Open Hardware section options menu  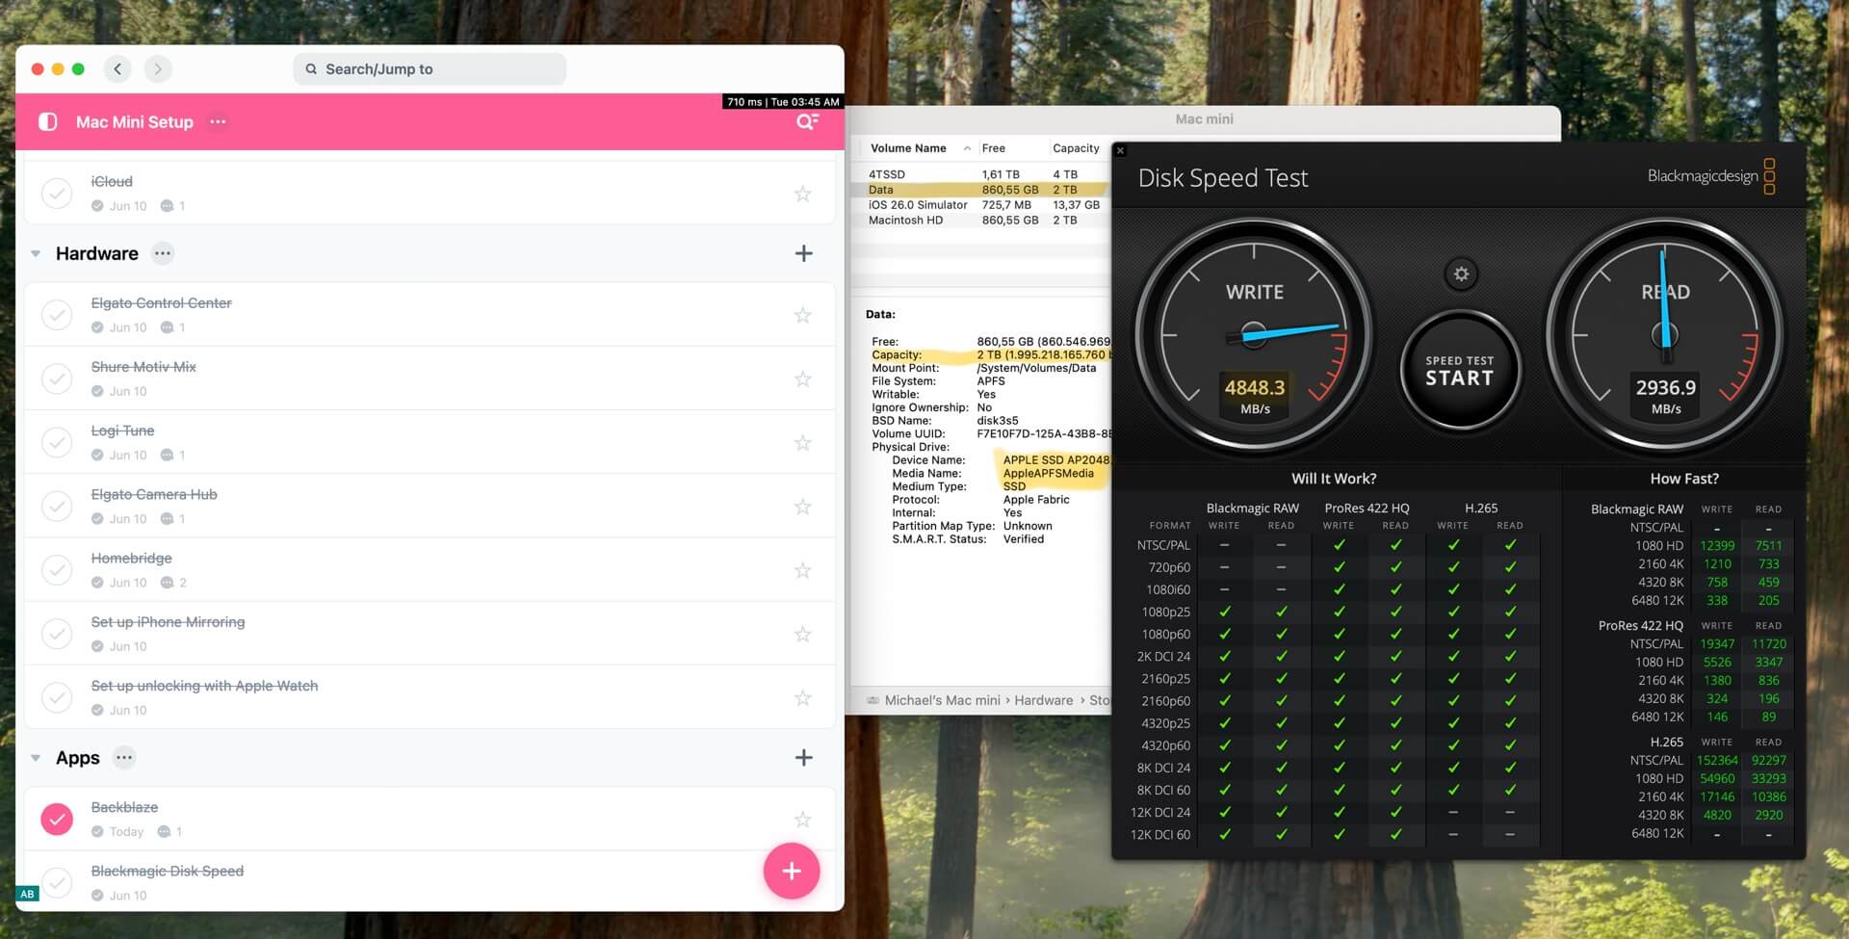pyautogui.click(x=163, y=254)
